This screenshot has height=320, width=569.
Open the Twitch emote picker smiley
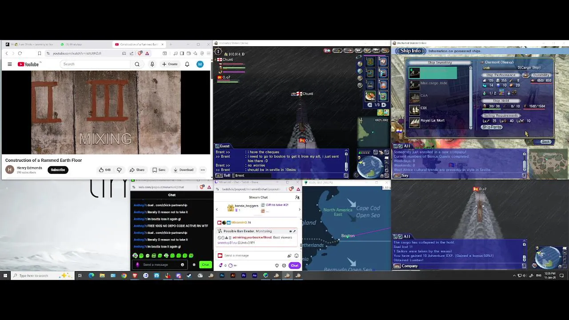click(297, 256)
